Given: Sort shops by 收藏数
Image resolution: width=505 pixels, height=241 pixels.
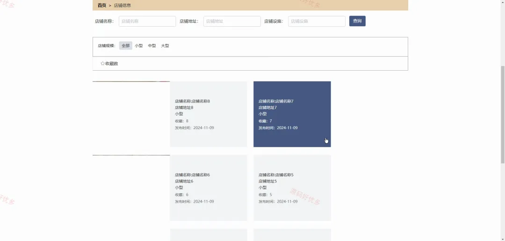Looking at the screenshot, I should [x=109, y=64].
